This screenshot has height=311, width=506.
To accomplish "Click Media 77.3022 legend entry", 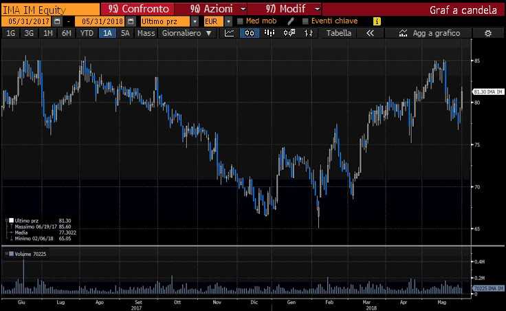I will tap(45, 233).
